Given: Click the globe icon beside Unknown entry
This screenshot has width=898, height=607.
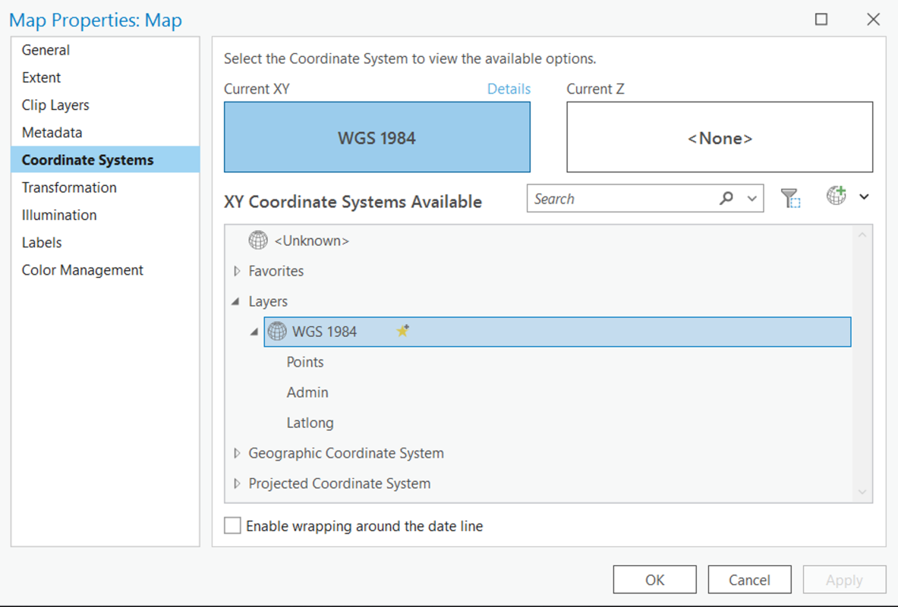Looking at the screenshot, I should pos(258,240).
